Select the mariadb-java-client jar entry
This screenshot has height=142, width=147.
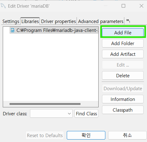(x=54, y=30)
